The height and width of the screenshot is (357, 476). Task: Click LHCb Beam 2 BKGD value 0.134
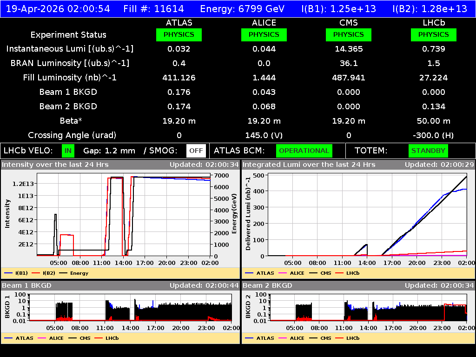tap(434, 106)
